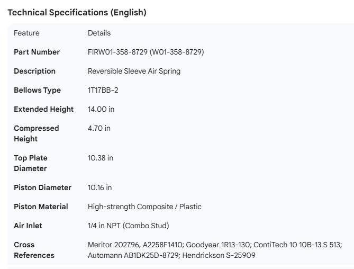Click the Technical Specifications (English) heading
The width and height of the screenshot is (354, 269).
tap(77, 13)
